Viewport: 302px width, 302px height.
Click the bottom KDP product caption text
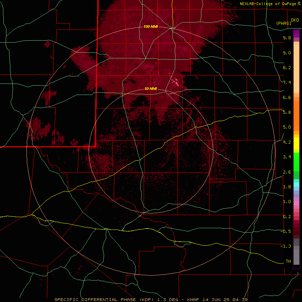coord(151,300)
